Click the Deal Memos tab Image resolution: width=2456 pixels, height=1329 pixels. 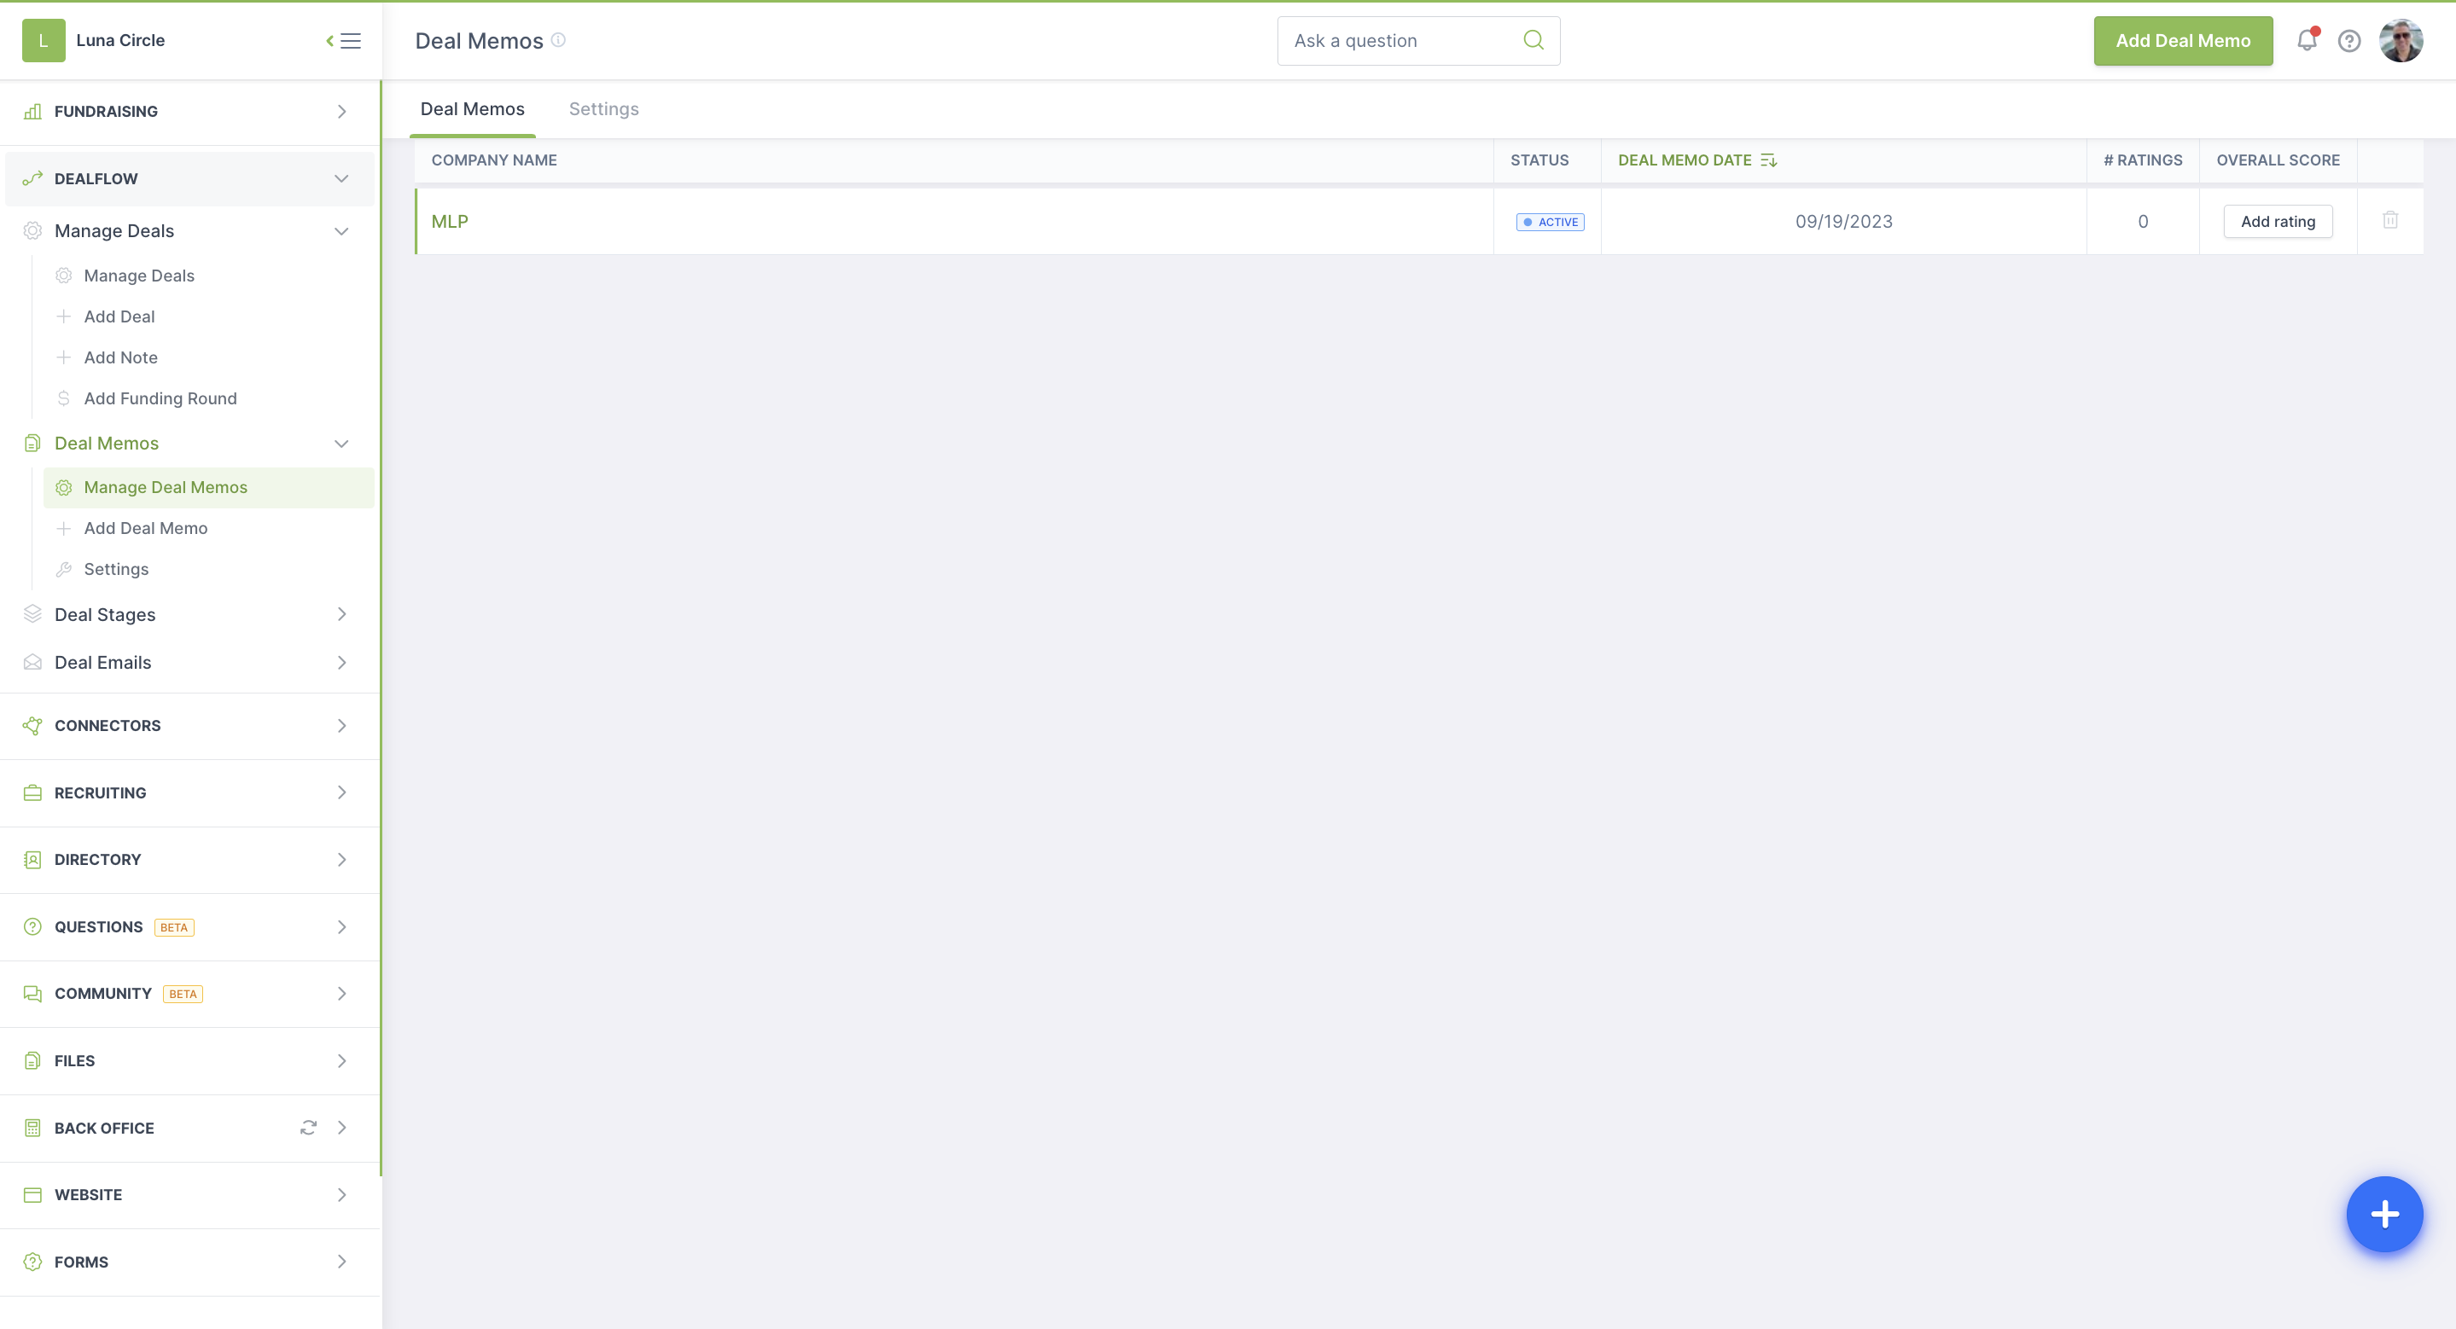tap(472, 108)
